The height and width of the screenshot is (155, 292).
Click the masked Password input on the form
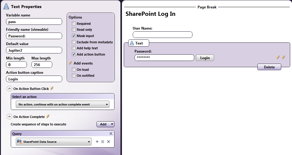coord(164,58)
